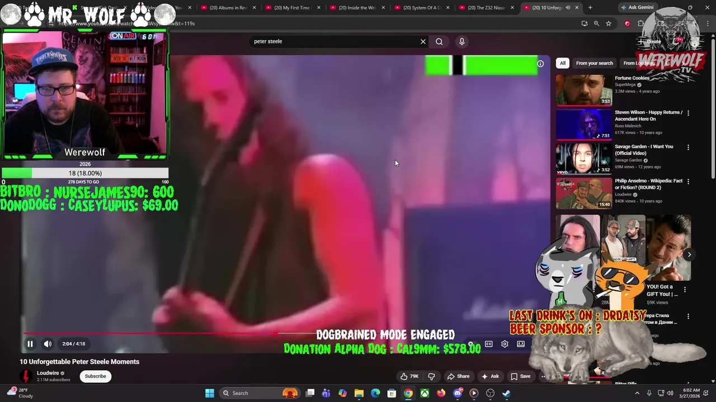Image resolution: width=716 pixels, height=402 pixels.
Task: Mute the audio indicator on active tab
Action: (568, 8)
